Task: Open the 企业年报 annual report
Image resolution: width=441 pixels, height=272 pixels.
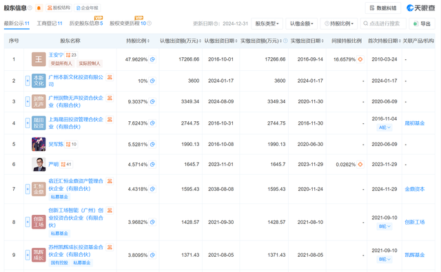Action: point(88,8)
